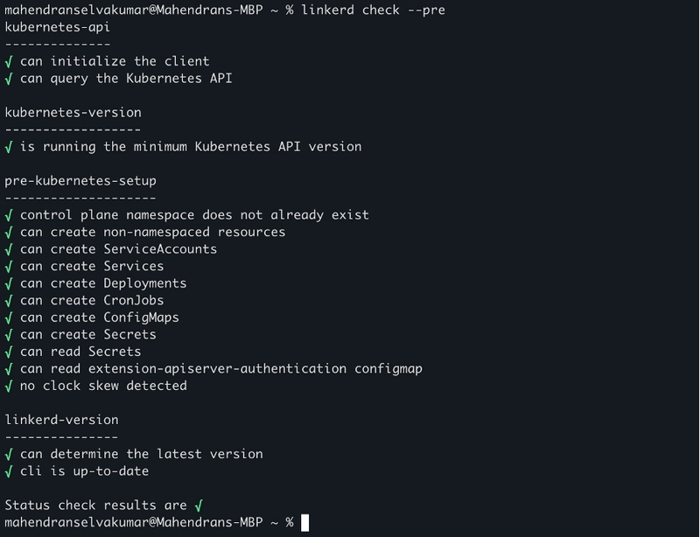This screenshot has width=700, height=537.
Task: Click 'can determine the latest version' text
Action: pyautogui.click(x=142, y=454)
